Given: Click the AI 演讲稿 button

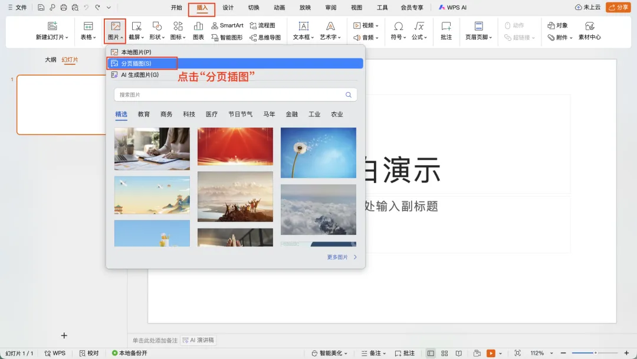Looking at the screenshot, I should point(198,340).
